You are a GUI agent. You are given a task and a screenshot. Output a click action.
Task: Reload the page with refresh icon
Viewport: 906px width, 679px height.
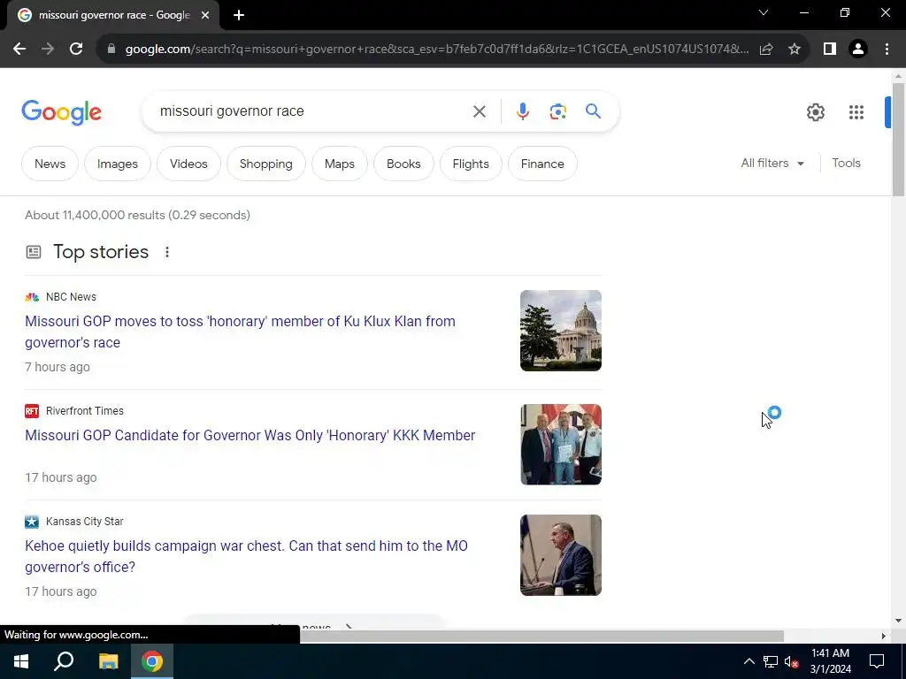point(76,50)
